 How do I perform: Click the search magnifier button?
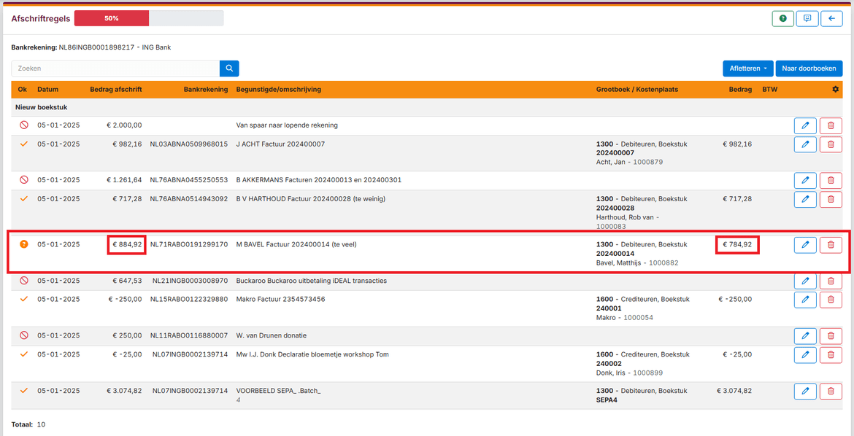(229, 69)
